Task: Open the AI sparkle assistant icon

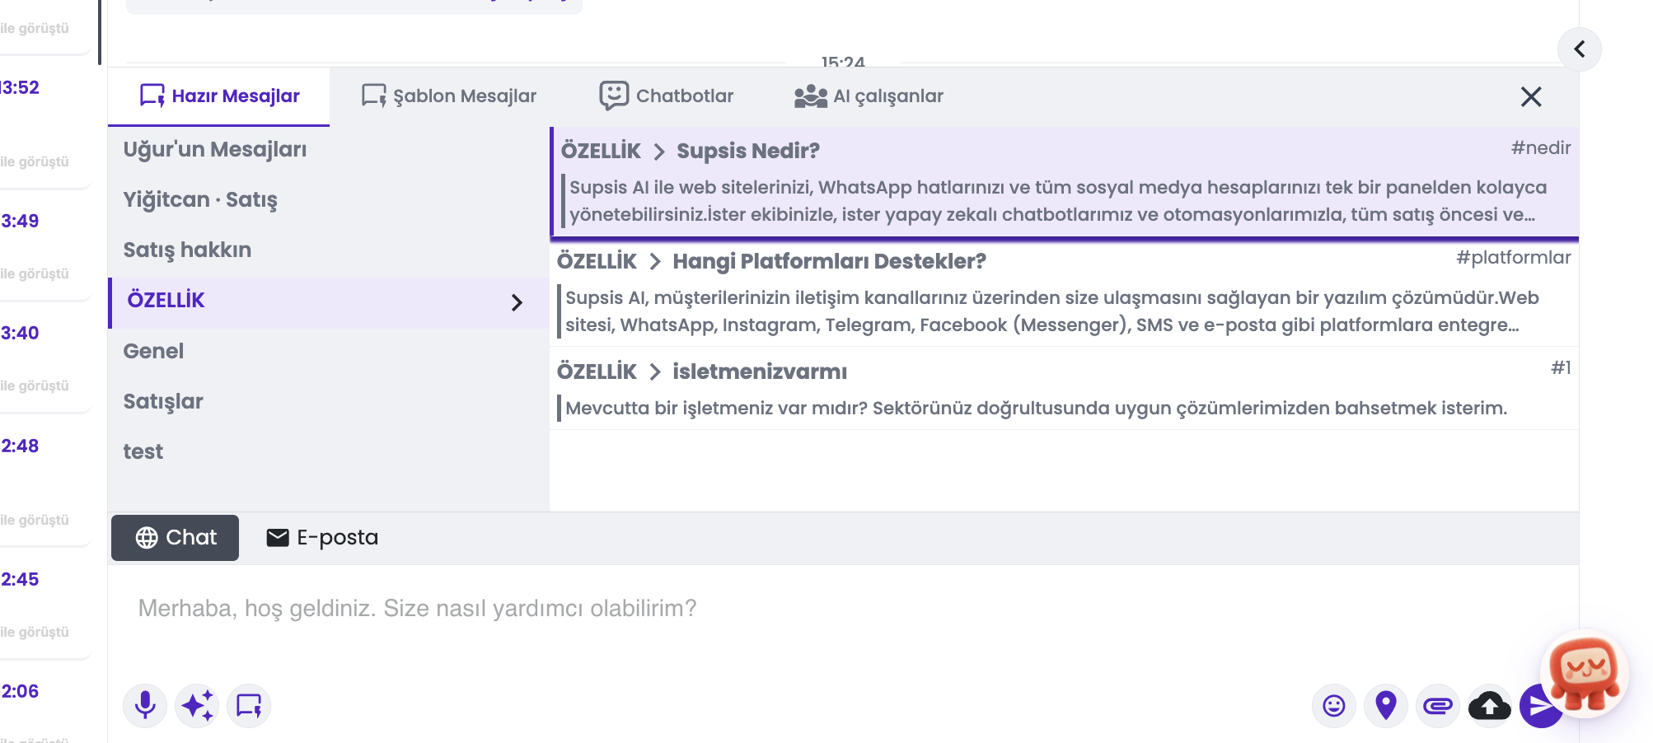Action: 197,706
